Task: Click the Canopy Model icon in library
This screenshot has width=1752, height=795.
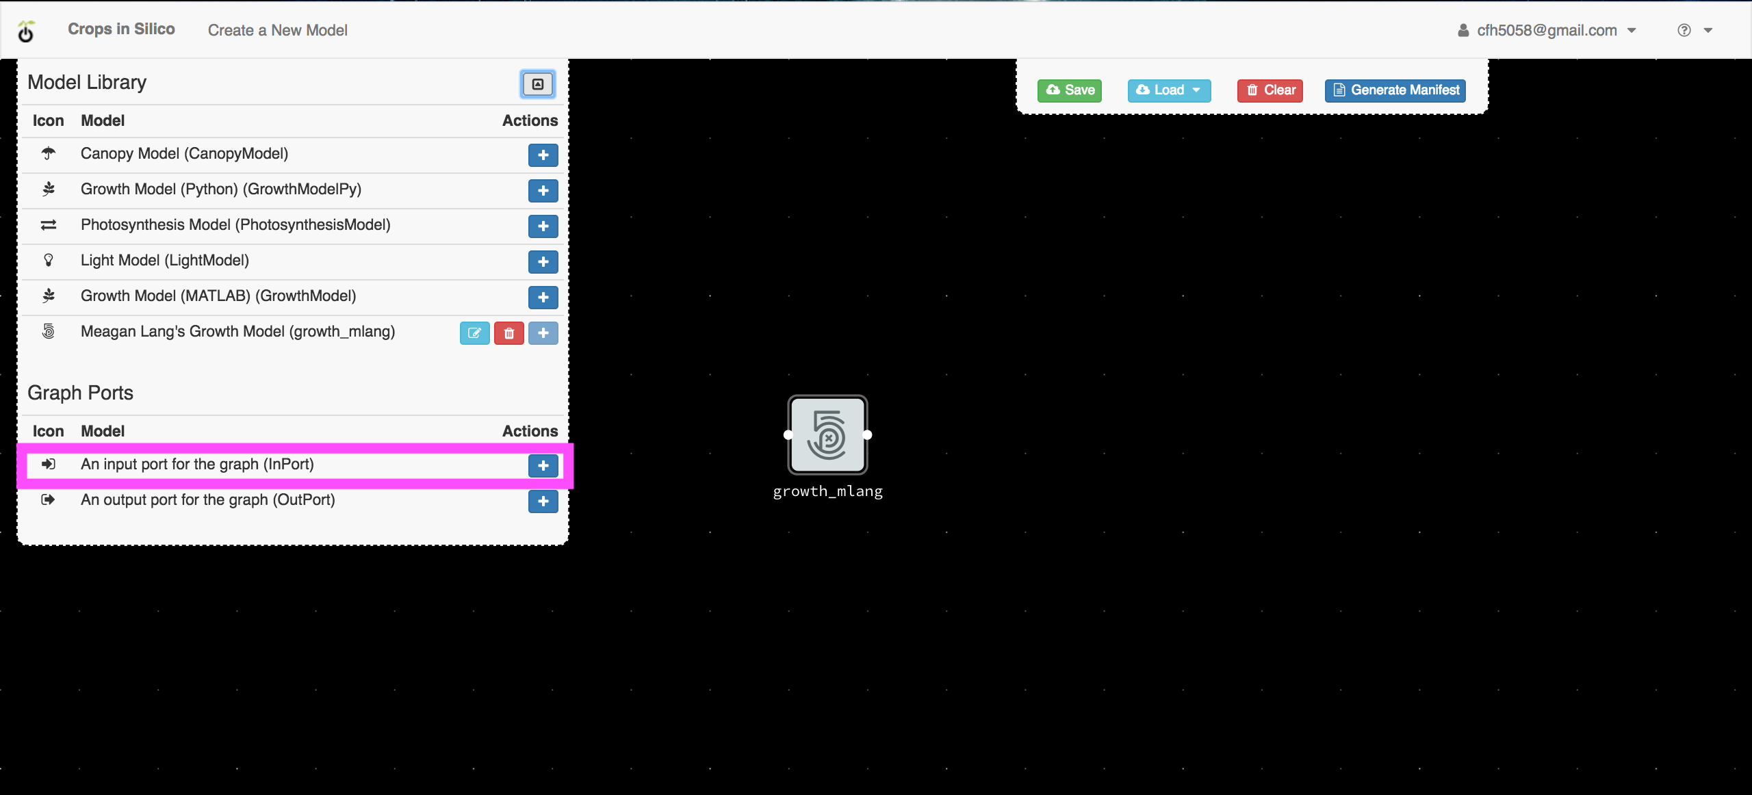Action: (x=48, y=154)
